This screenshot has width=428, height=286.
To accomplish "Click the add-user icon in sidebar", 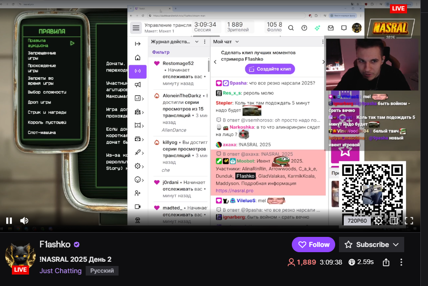I will 138,194.
